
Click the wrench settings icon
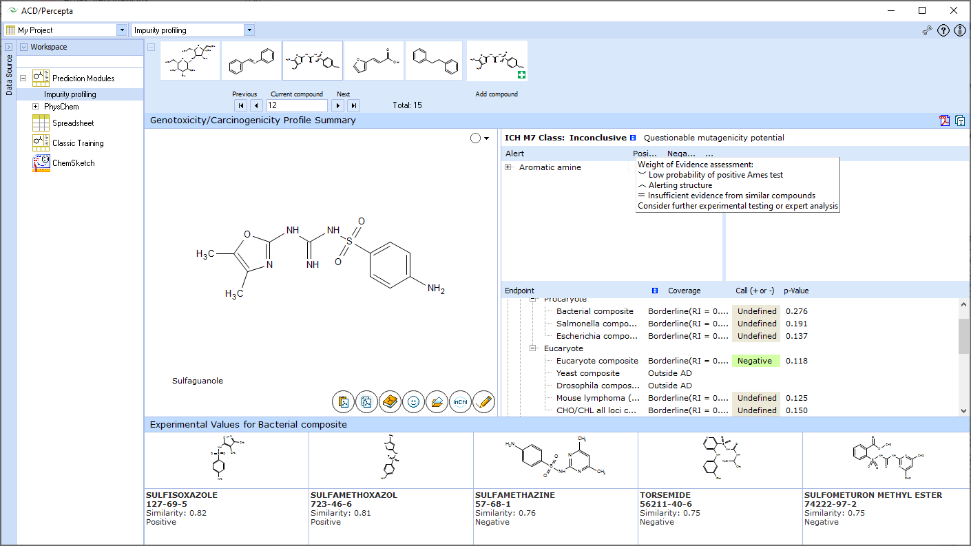pyautogui.click(x=928, y=30)
